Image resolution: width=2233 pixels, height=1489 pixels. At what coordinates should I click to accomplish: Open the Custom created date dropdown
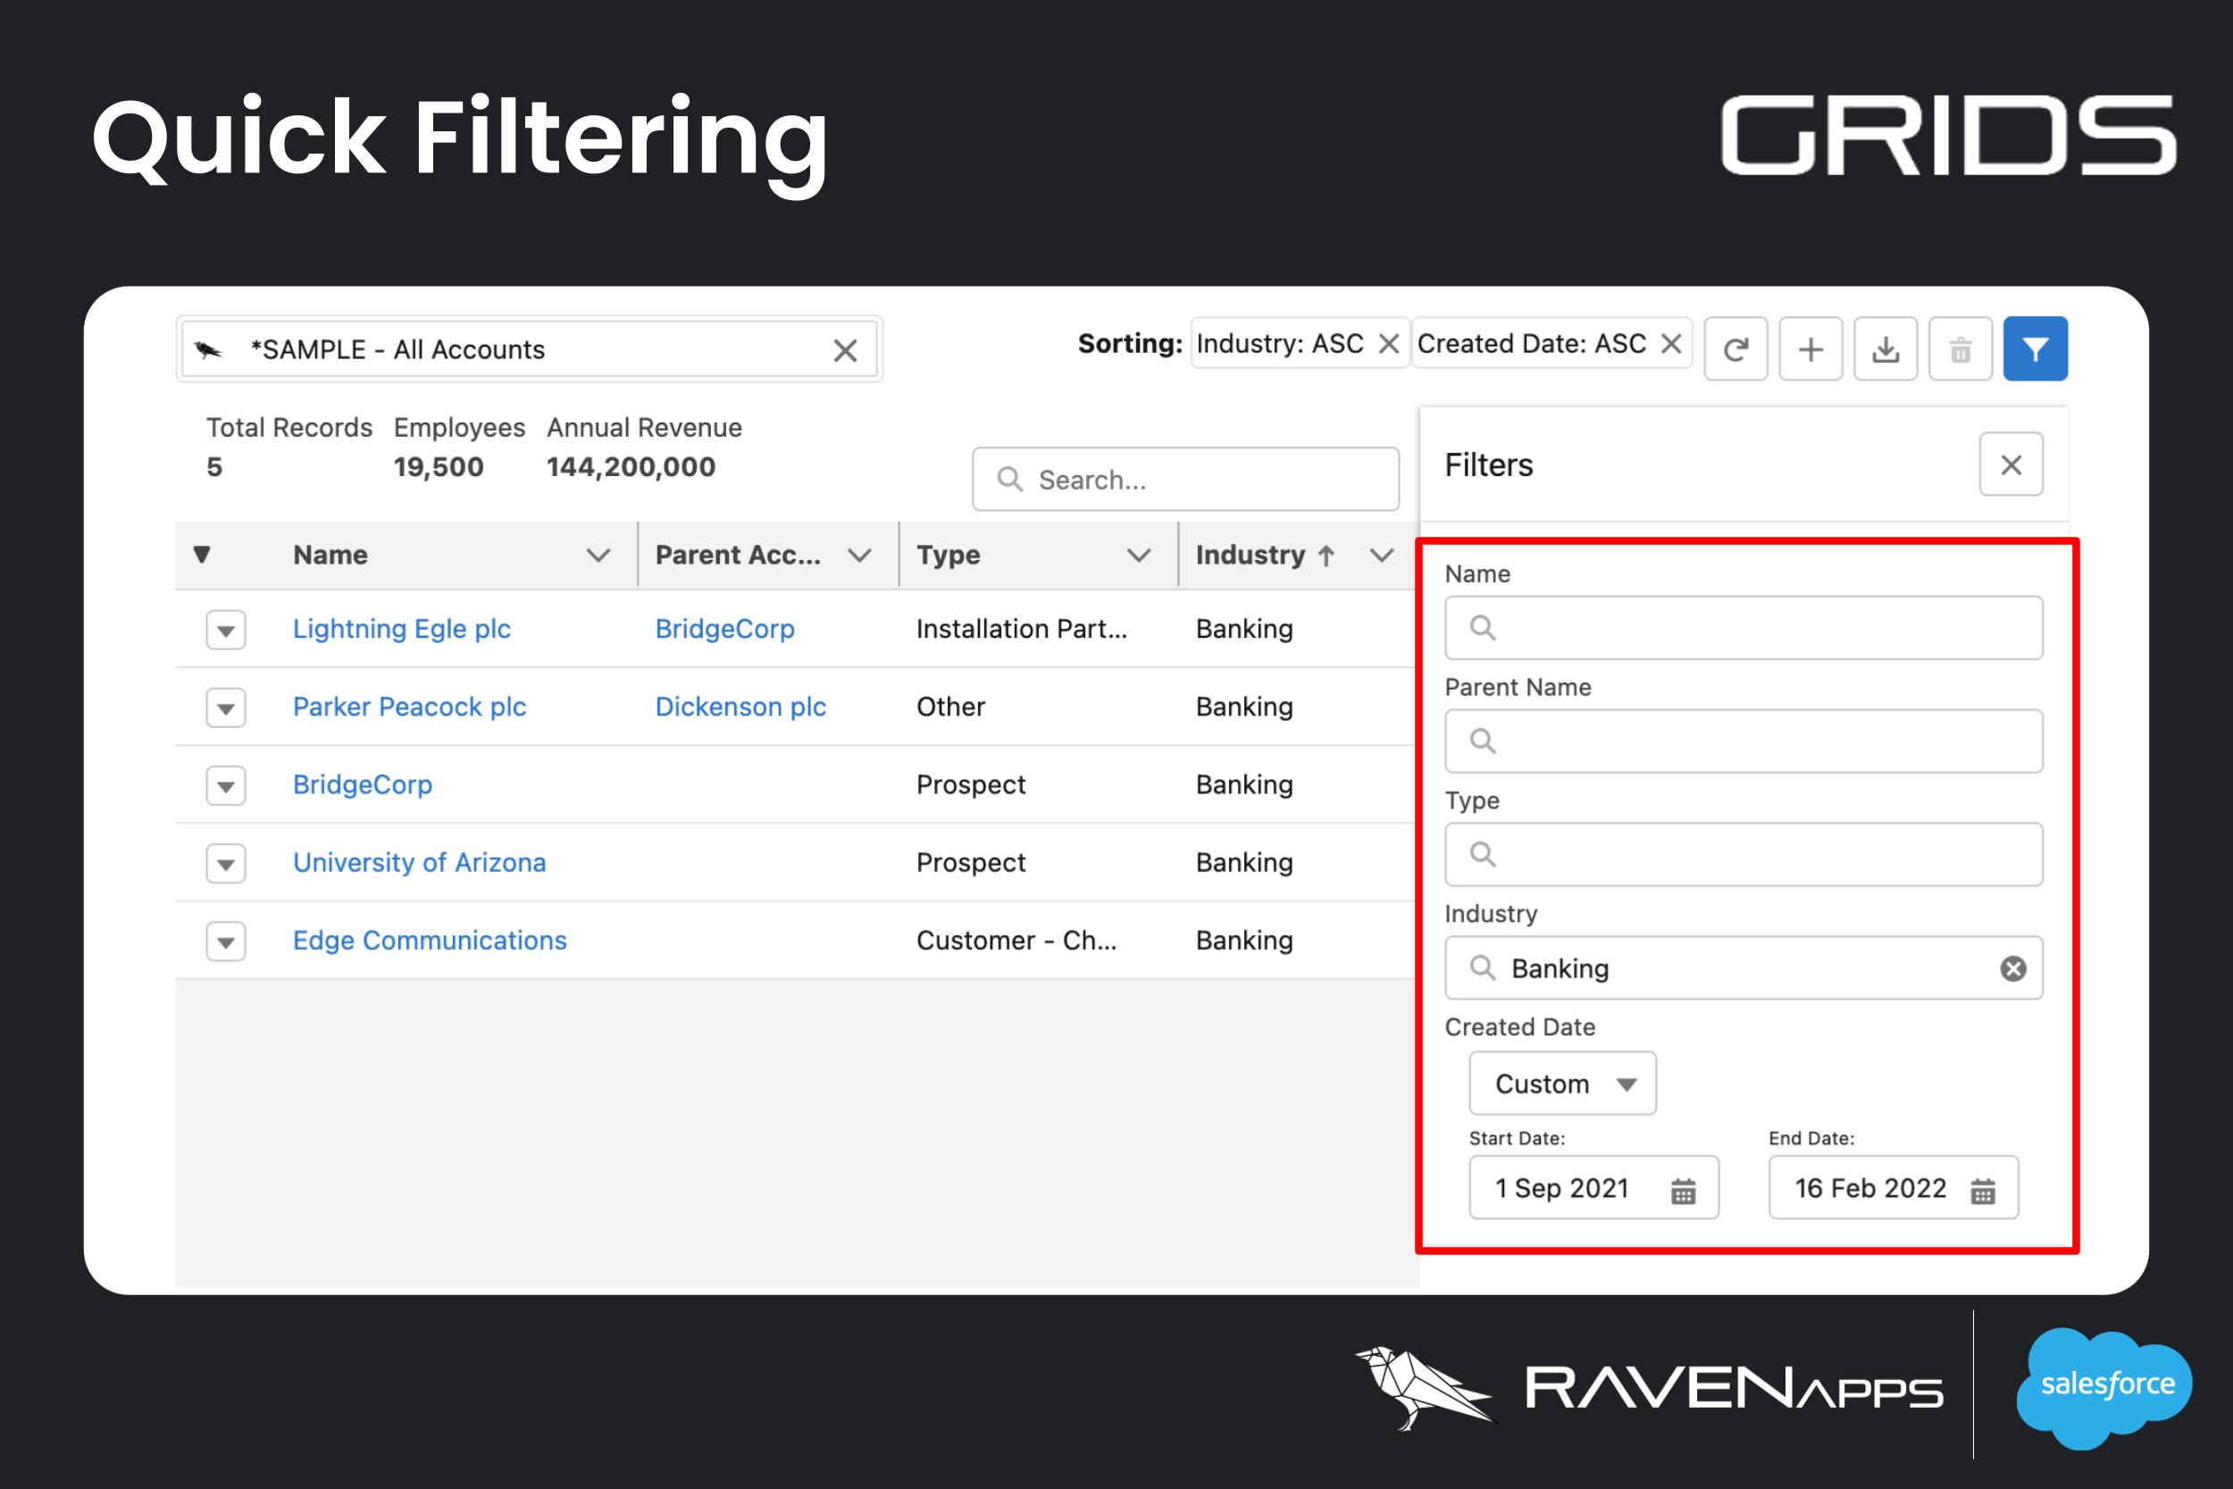click(1562, 1083)
